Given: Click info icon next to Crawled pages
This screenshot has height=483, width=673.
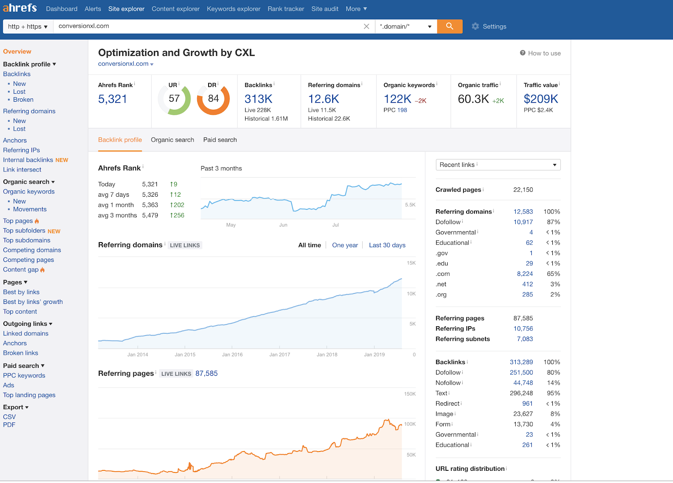Looking at the screenshot, I should [x=483, y=190].
